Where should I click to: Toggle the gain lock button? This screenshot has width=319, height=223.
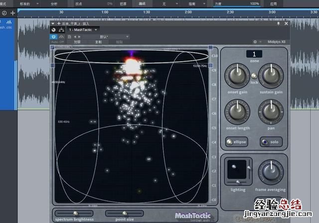coord(254,76)
